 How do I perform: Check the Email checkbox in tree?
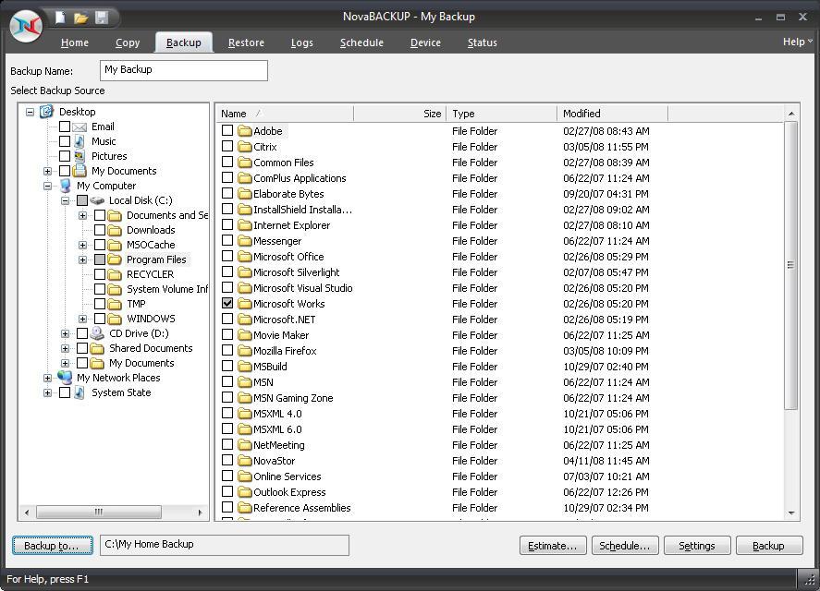[x=65, y=127]
